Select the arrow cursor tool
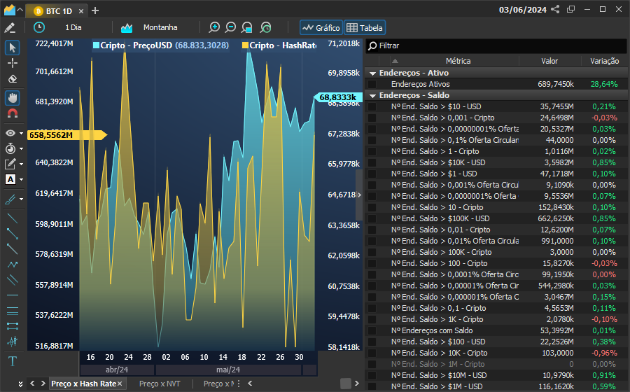Image resolution: width=630 pixels, height=392 pixels. click(x=13, y=48)
